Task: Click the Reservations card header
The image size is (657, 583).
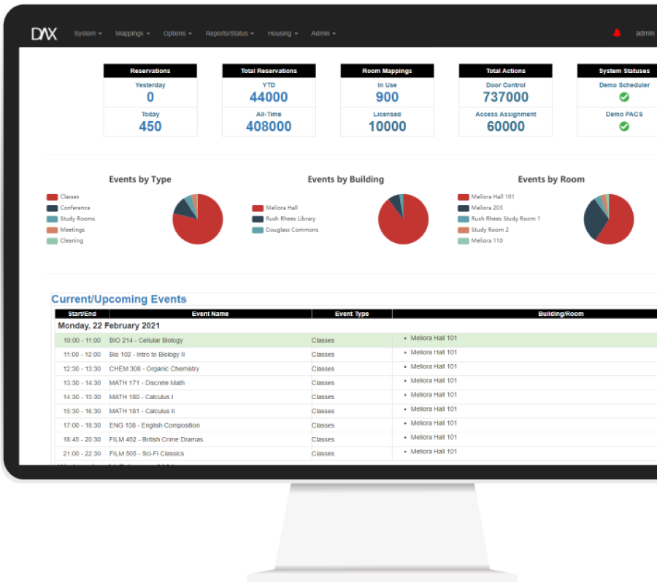Action: coord(150,71)
